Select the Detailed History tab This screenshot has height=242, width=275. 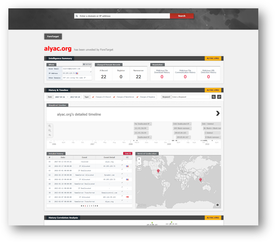pos(56,154)
